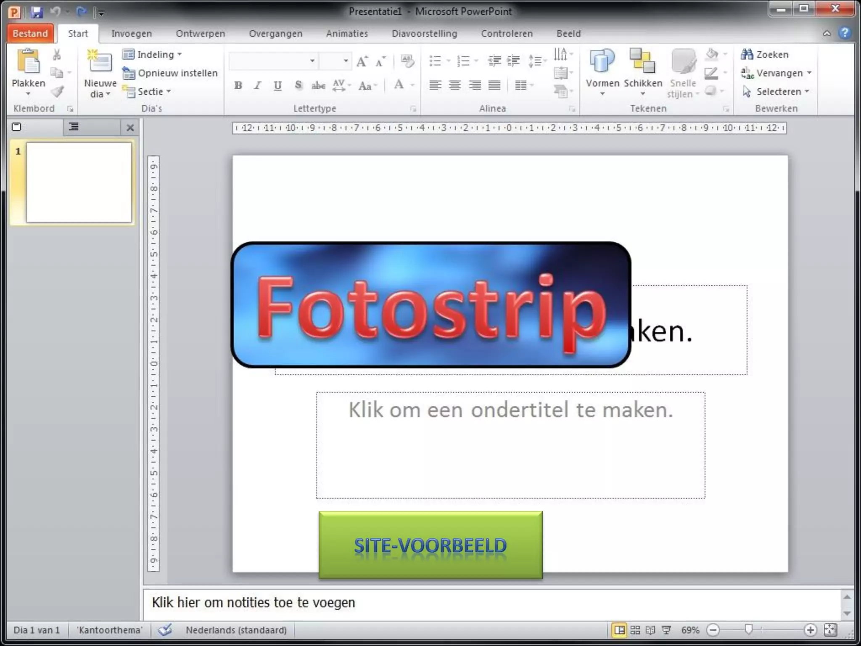Open the Vormen shapes gallery
The height and width of the screenshot is (646, 861).
(x=602, y=62)
